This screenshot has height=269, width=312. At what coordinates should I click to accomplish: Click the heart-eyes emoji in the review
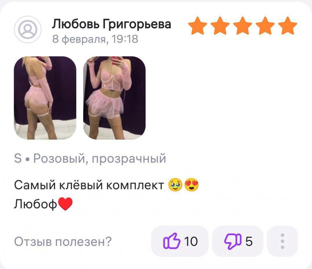[191, 185]
